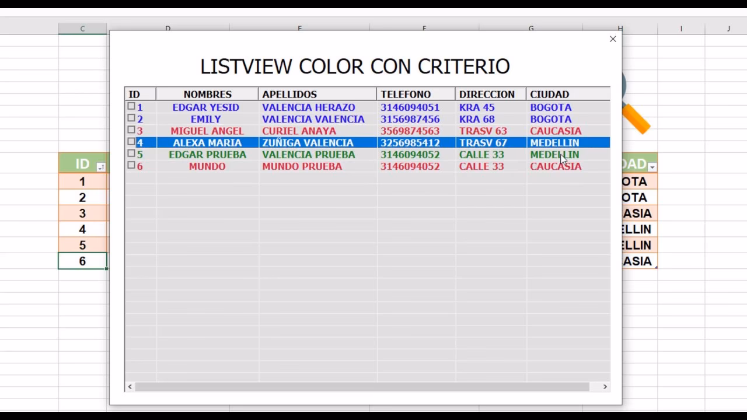Click surname VALENCIA VALENCIA
The height and width of the screenshot is (420, 747).
click(313, 119)
